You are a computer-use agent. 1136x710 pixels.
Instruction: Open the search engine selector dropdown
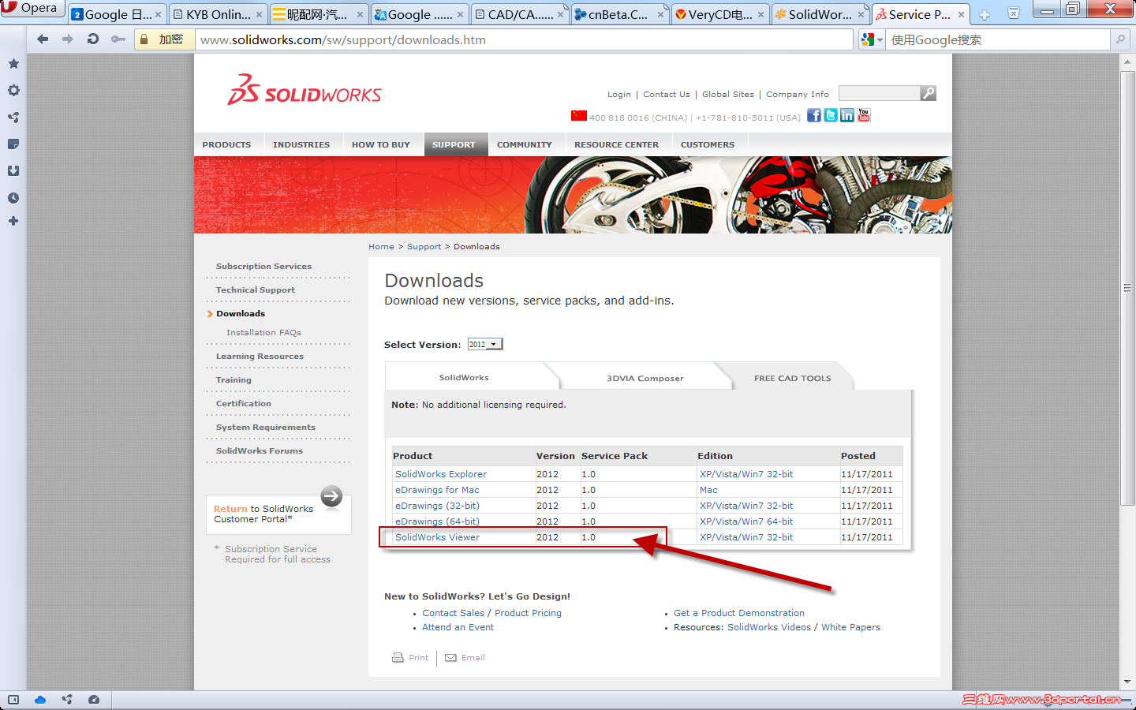871,39
